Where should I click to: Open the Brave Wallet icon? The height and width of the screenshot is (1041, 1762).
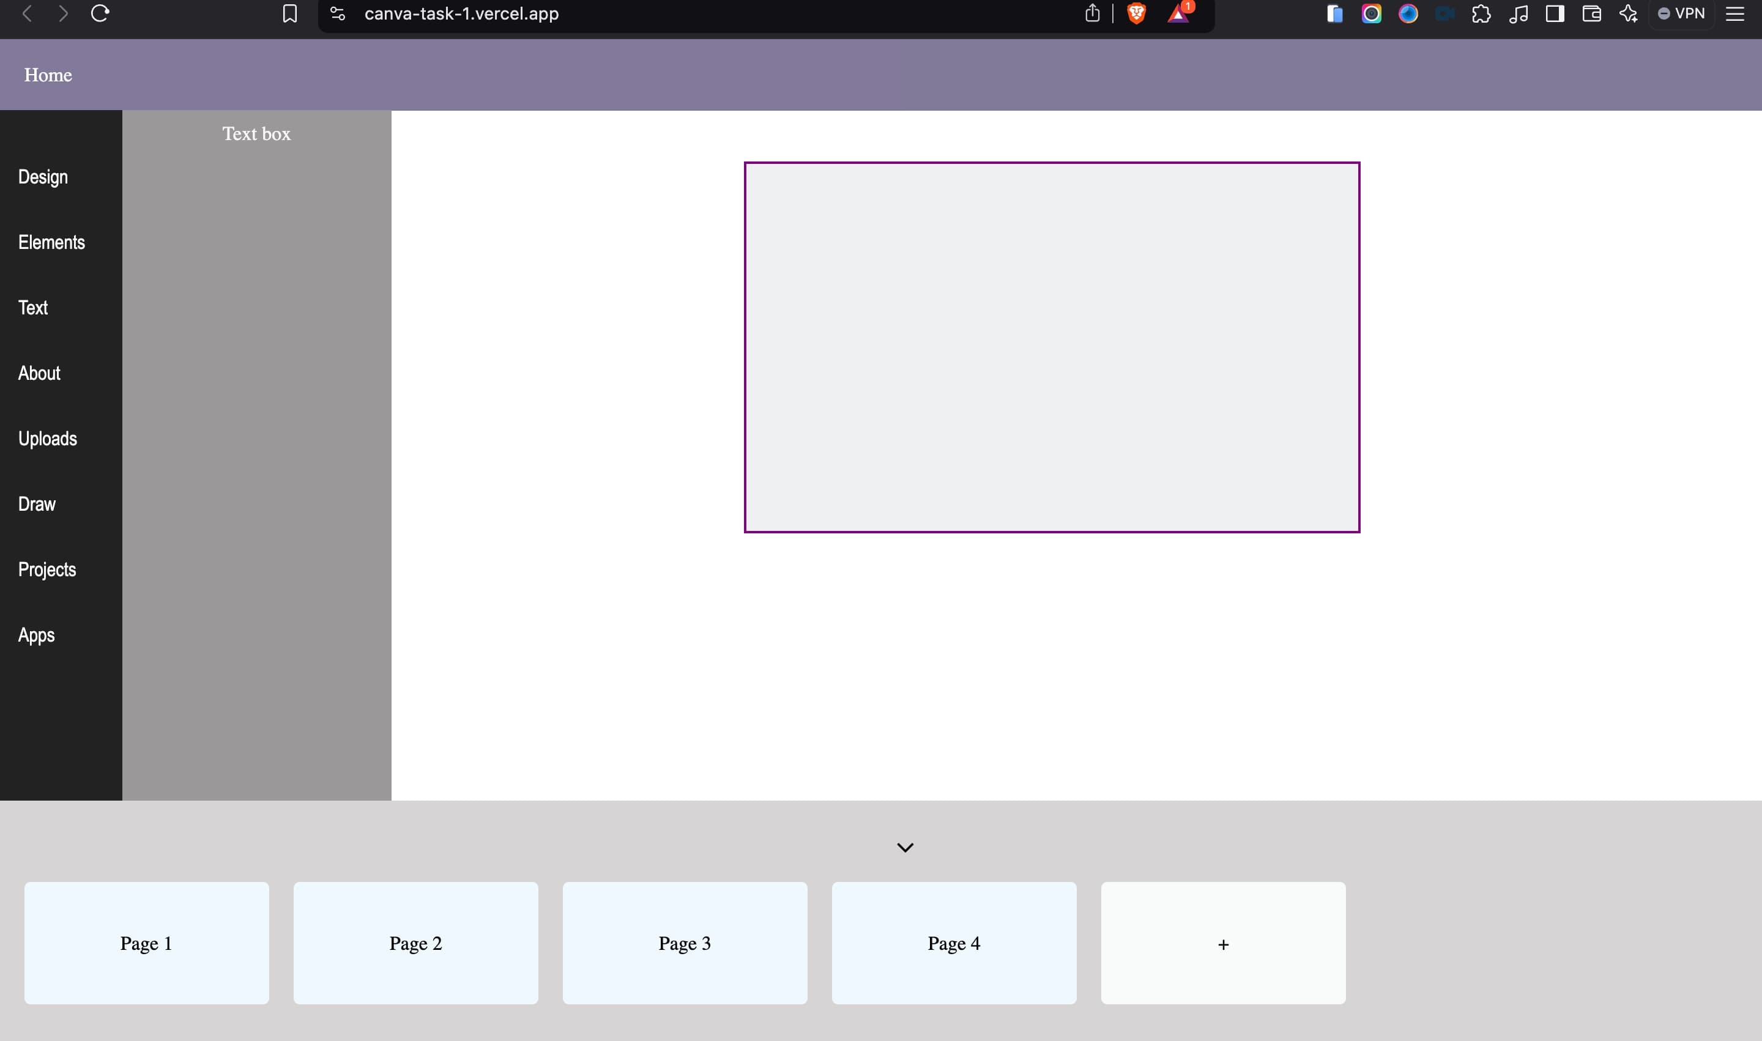[x=1591, y=13]
